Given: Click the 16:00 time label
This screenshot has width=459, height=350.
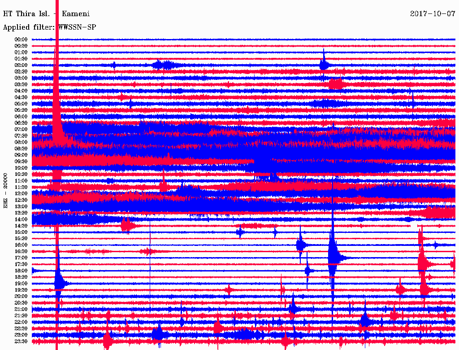Looking at the screenshot, I should (21, 245).
